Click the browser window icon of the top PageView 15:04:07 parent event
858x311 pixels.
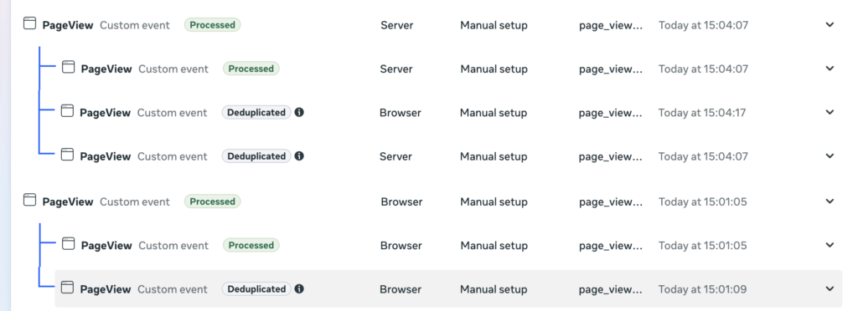tap(29, 23)
